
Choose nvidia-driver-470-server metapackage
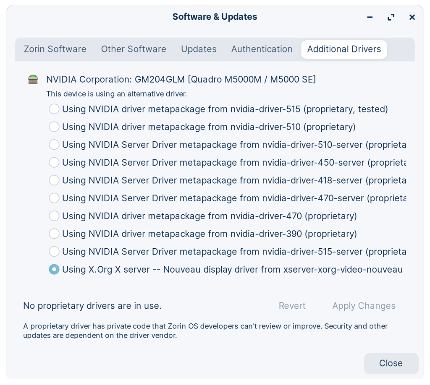54,198
